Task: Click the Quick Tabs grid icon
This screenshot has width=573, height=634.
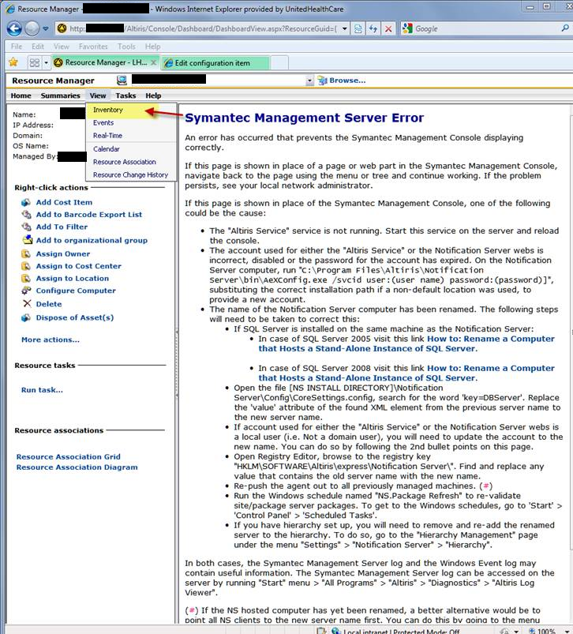Action: (x=35, y=62)
